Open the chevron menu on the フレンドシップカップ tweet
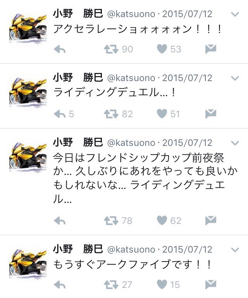The image size is (248, 298). [x=235, y=143]
